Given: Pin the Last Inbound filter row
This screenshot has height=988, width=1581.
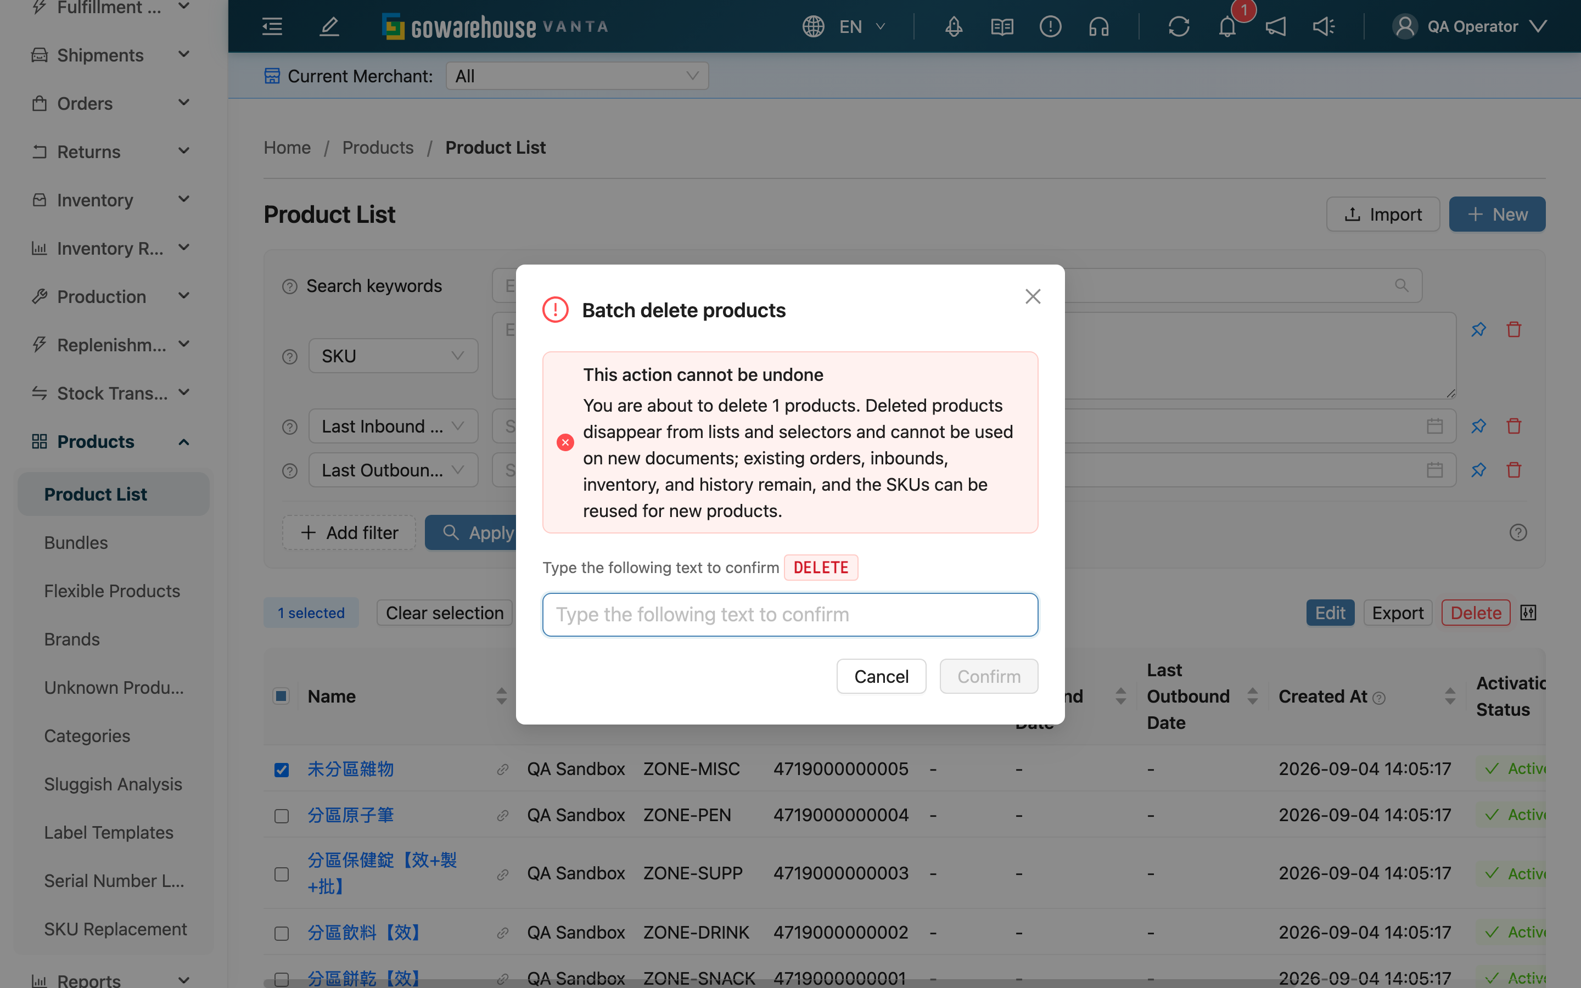Looking at the screenshot, I should click(x=1478, y=426).
